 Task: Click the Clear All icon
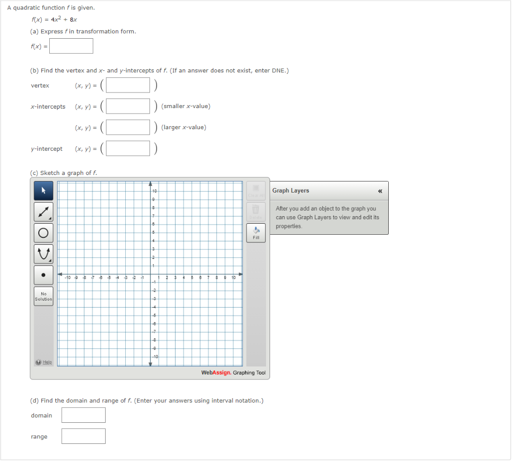[x=255, y=190]
